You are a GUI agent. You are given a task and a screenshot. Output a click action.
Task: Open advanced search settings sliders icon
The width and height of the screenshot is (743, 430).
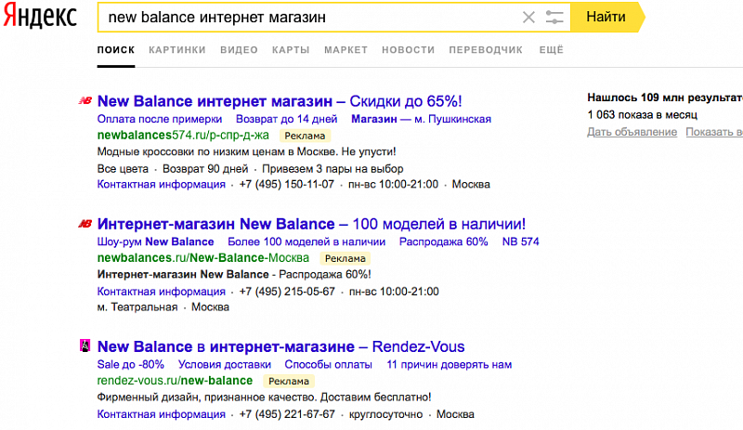point(554,18)
